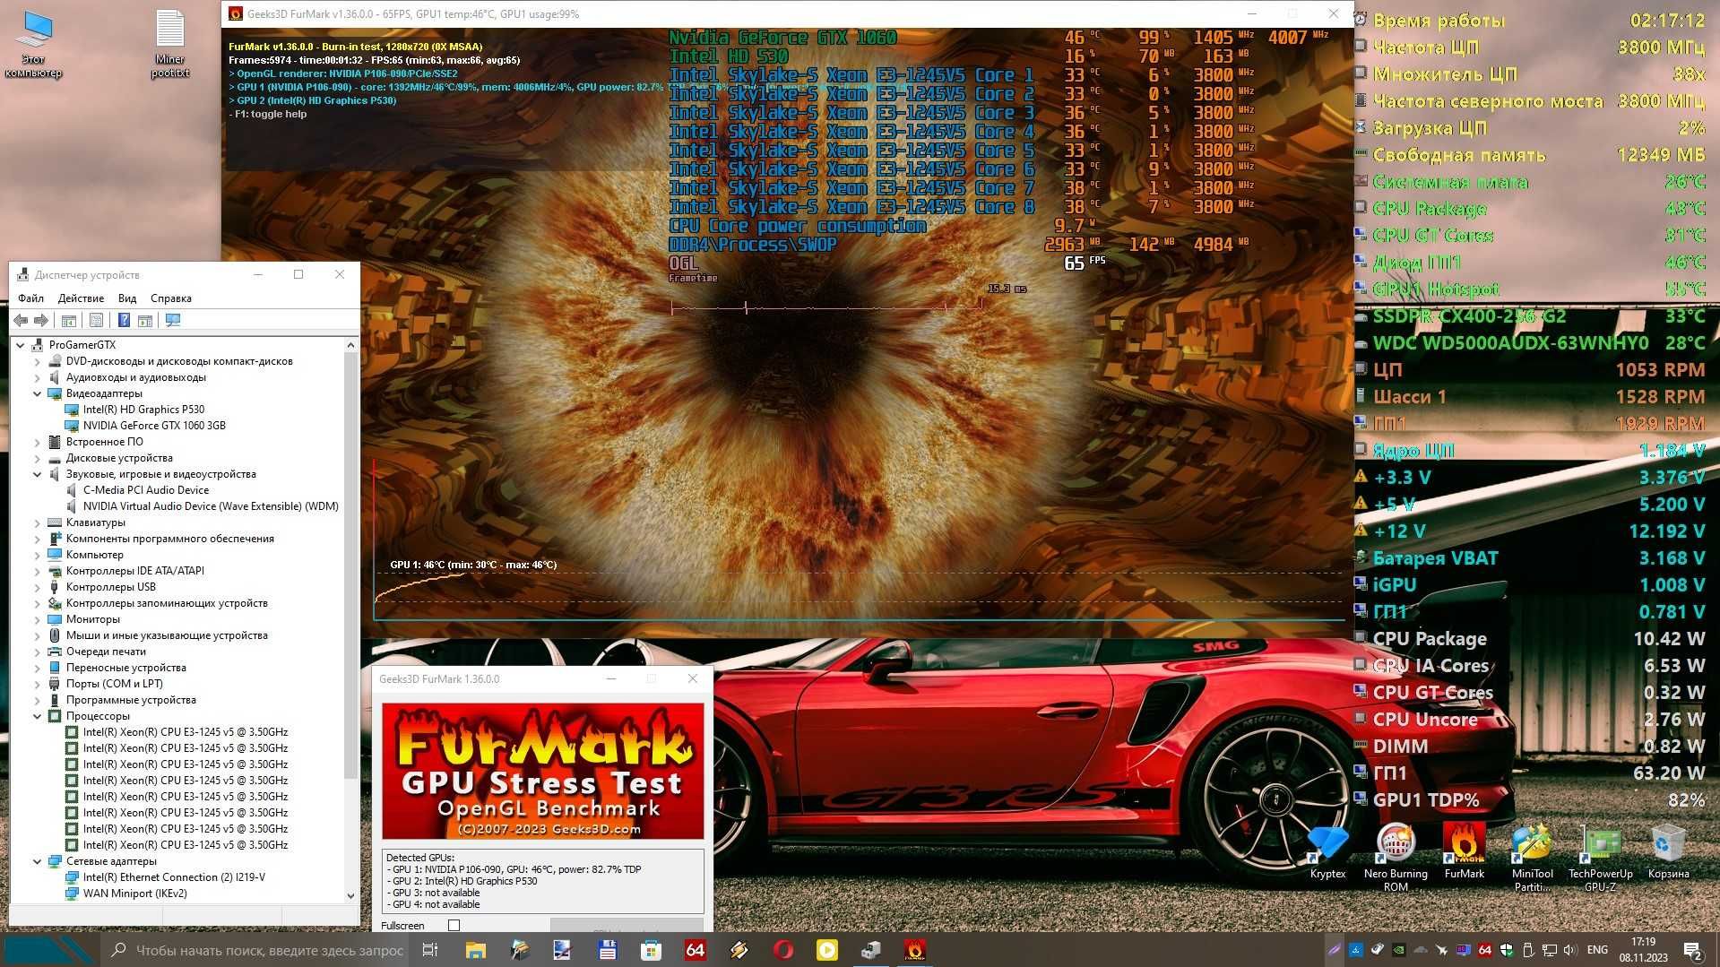Select the MiniTool Partition desktop shortcut
This screenshot has height=967, width=1720.
click(x=1533, y=858)
